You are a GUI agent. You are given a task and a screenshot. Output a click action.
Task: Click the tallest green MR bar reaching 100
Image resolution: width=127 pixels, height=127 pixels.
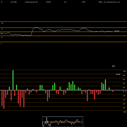pyautogui.click(x=13, y=80)
